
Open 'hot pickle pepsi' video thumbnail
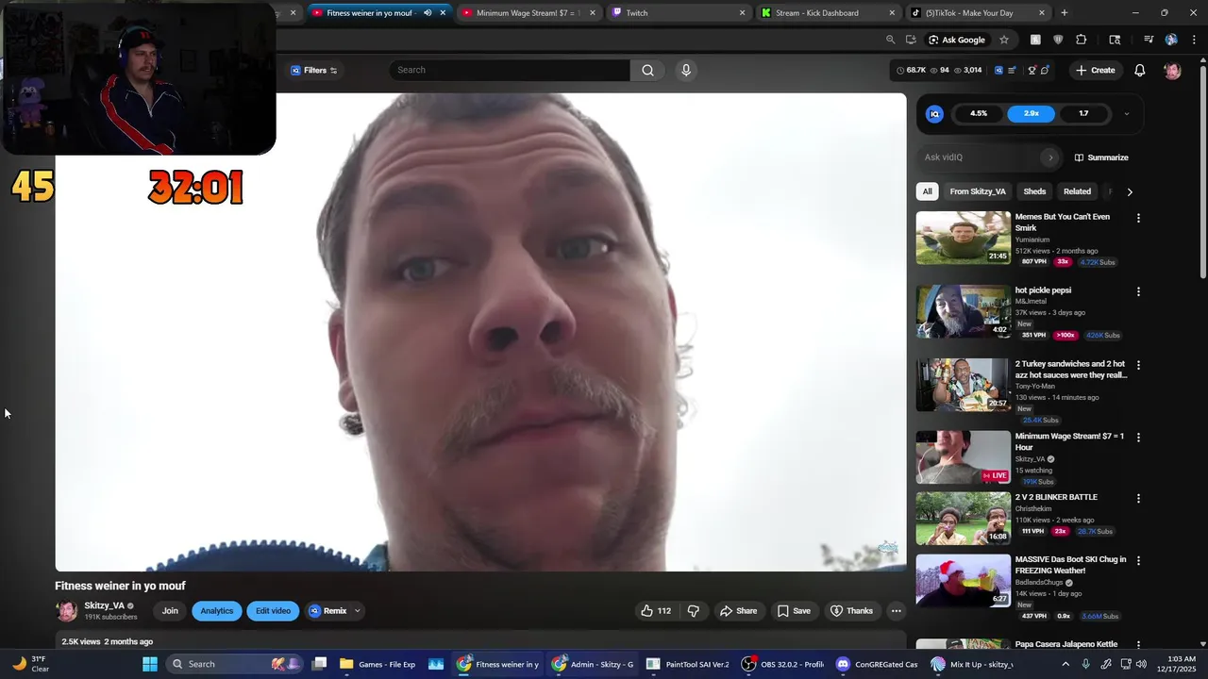click(963, 311)
